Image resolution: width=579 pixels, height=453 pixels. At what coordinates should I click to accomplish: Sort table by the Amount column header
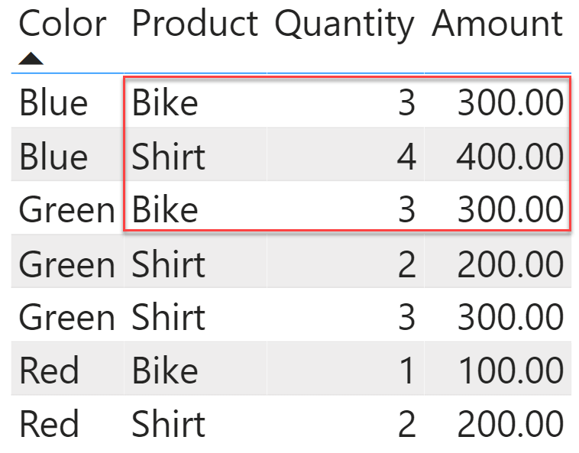(x=497, y=24)
